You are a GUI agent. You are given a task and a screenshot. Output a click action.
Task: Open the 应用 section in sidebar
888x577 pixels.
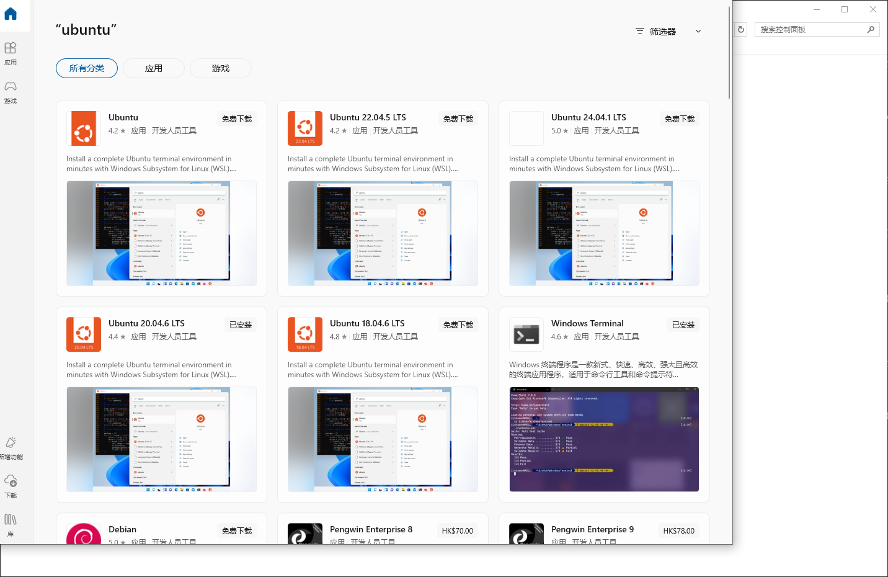[x=11, y=53]
